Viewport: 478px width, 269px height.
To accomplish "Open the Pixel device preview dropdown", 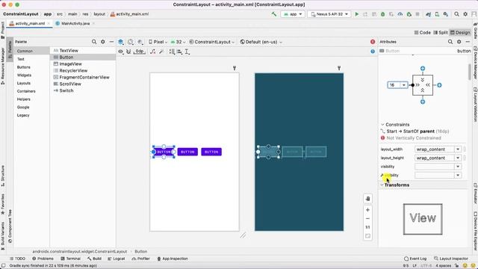I will click(158, 42).
